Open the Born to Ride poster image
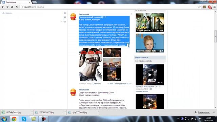This screenshot has height=122, width=217. 91,64
